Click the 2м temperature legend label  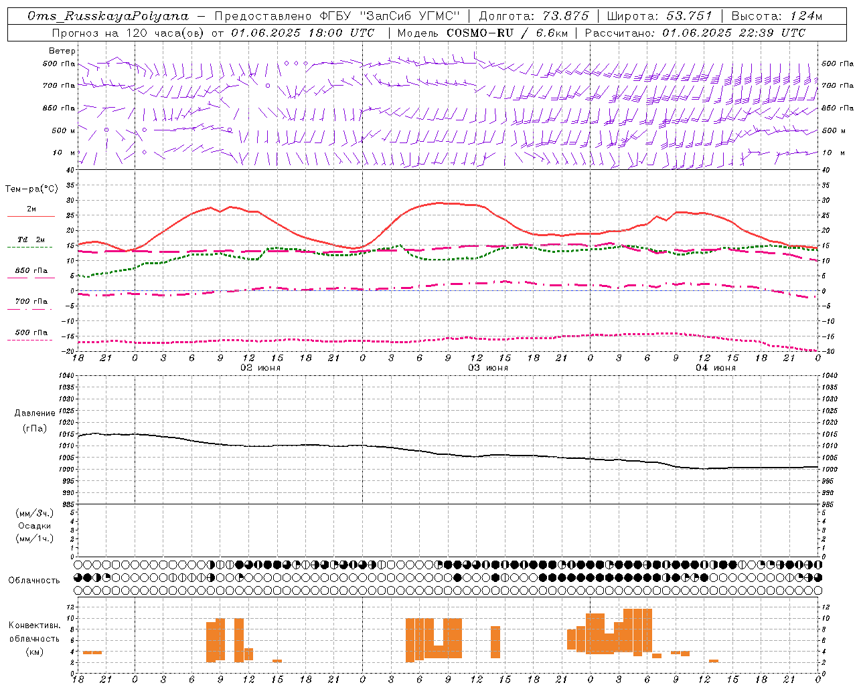pos(31,209)
